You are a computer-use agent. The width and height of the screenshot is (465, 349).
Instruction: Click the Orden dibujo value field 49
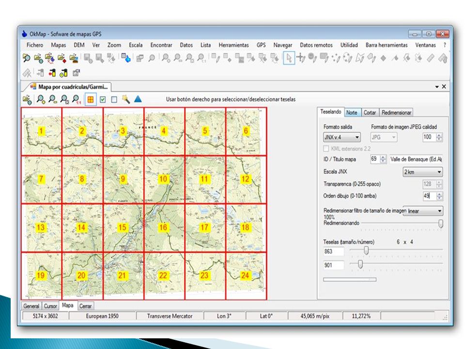(x=429, y=196)
